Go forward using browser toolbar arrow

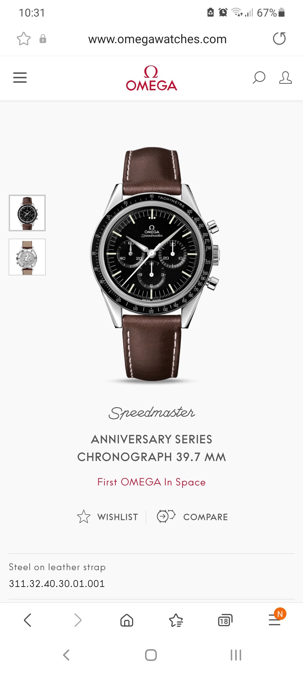point(78,620)
